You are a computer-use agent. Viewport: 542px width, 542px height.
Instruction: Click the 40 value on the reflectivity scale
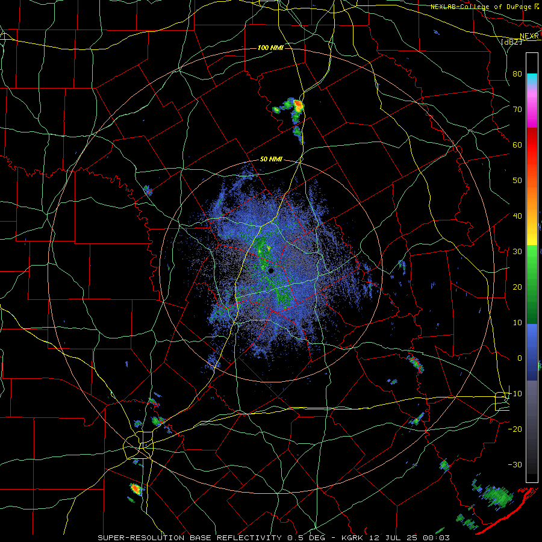coord(517,216)
